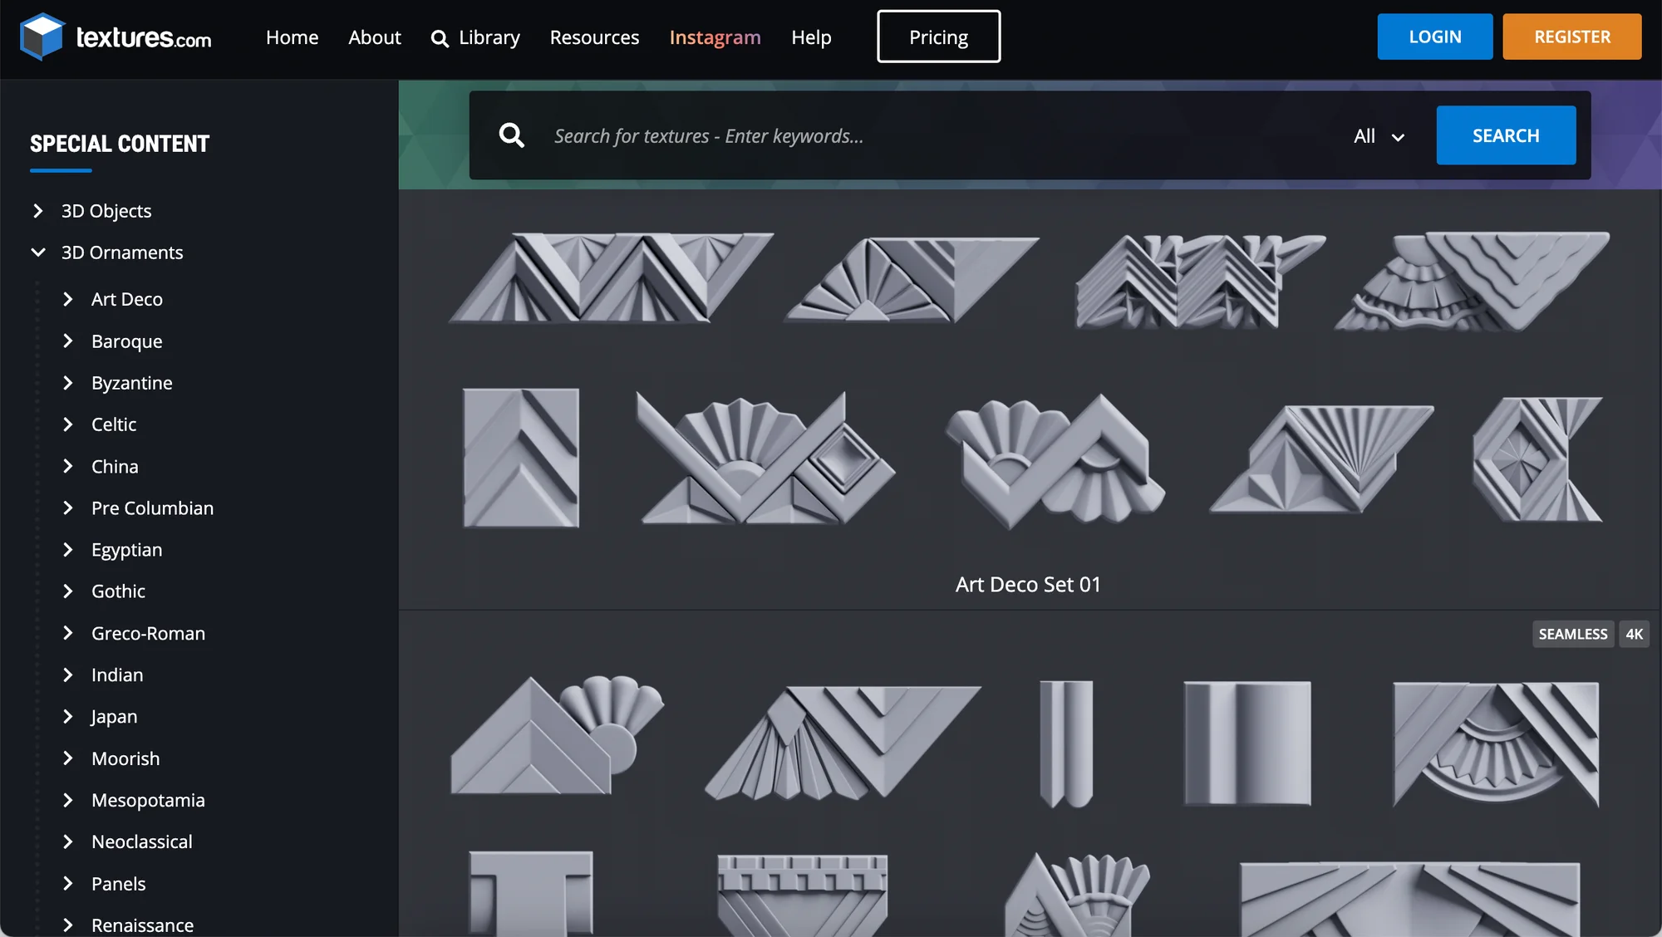
Task: Open the first zigzag Art Deco ornament
Action: [611, 277]
